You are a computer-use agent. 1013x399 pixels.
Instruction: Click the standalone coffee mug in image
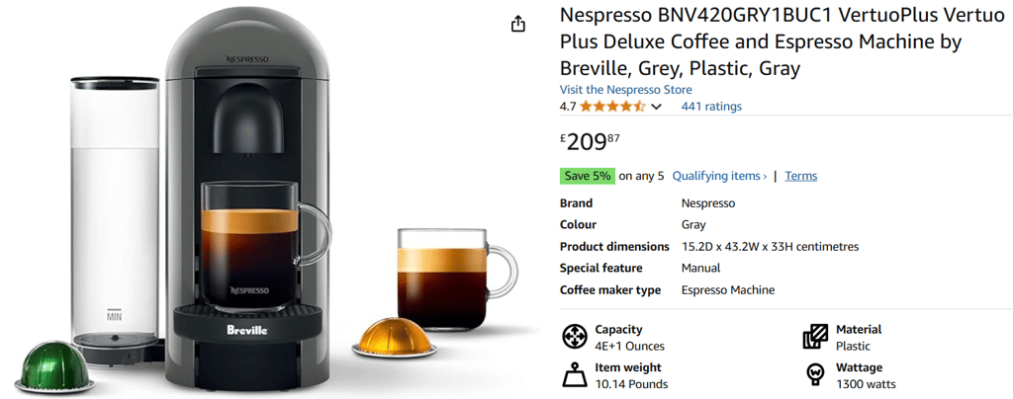(457, 279)
